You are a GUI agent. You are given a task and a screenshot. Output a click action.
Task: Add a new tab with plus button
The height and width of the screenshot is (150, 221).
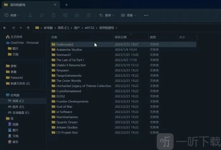[x=67, y=5]
